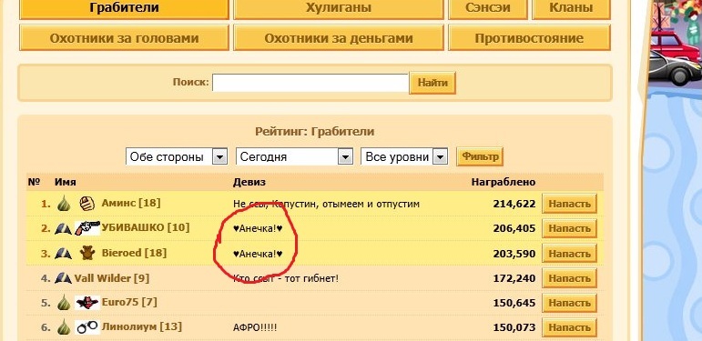Click the loot value 172,240
The height and width of the screenshot is (341, 702).
point(514,278)
